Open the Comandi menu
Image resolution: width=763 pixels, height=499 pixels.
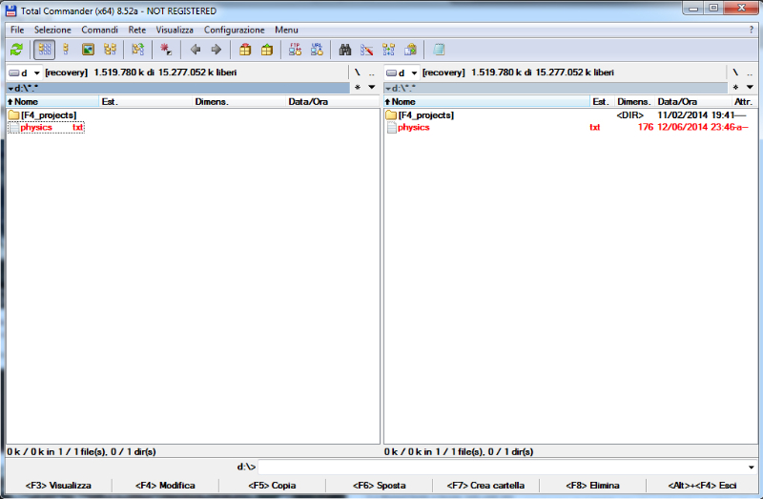(99, 30)
